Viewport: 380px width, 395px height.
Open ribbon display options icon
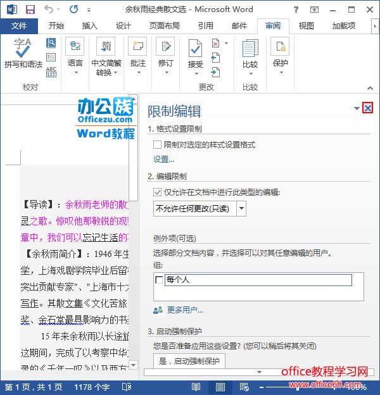(314, 9)
